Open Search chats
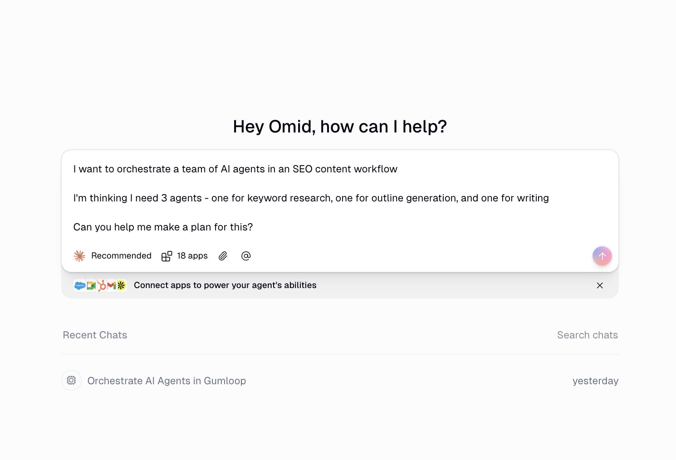 tap(587, 335)
